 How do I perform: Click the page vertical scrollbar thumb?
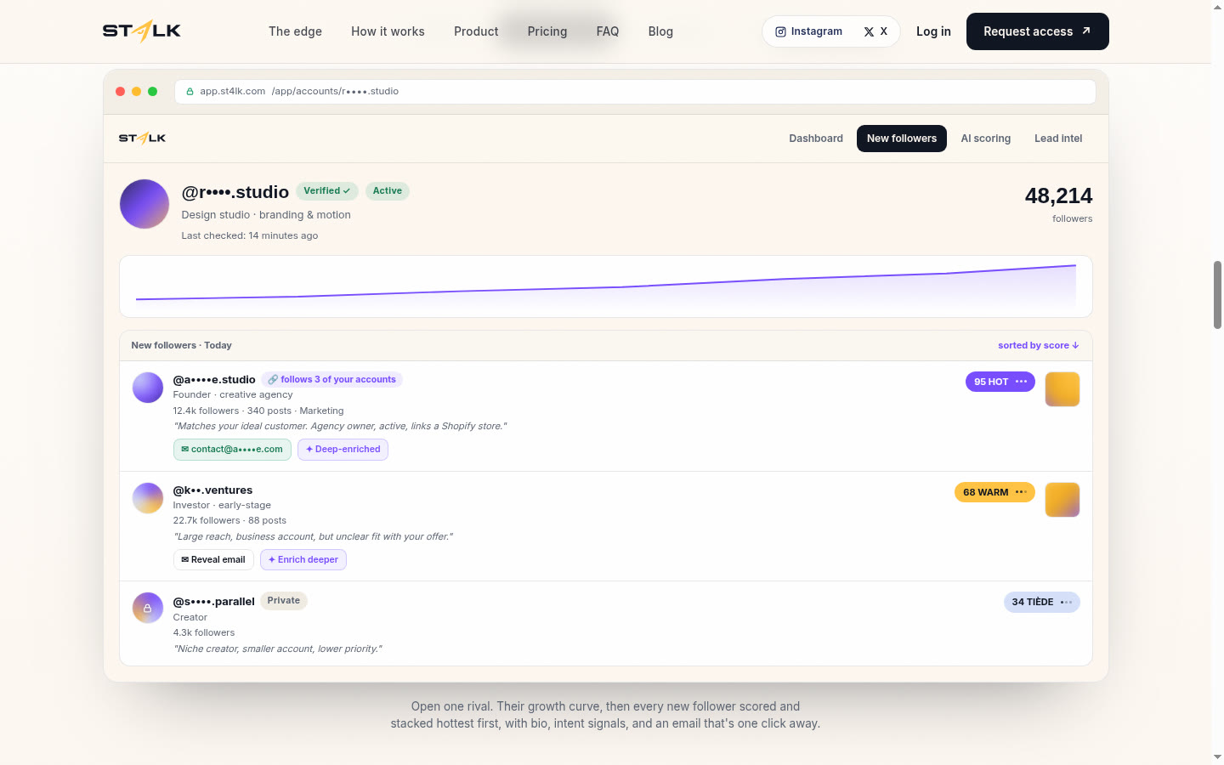coord(1217,295)
